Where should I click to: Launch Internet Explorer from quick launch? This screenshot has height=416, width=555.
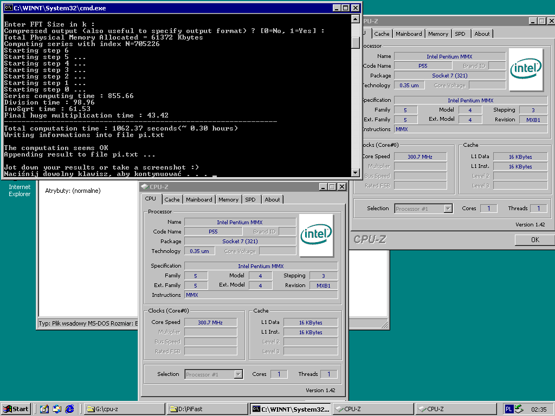(69, 409)
